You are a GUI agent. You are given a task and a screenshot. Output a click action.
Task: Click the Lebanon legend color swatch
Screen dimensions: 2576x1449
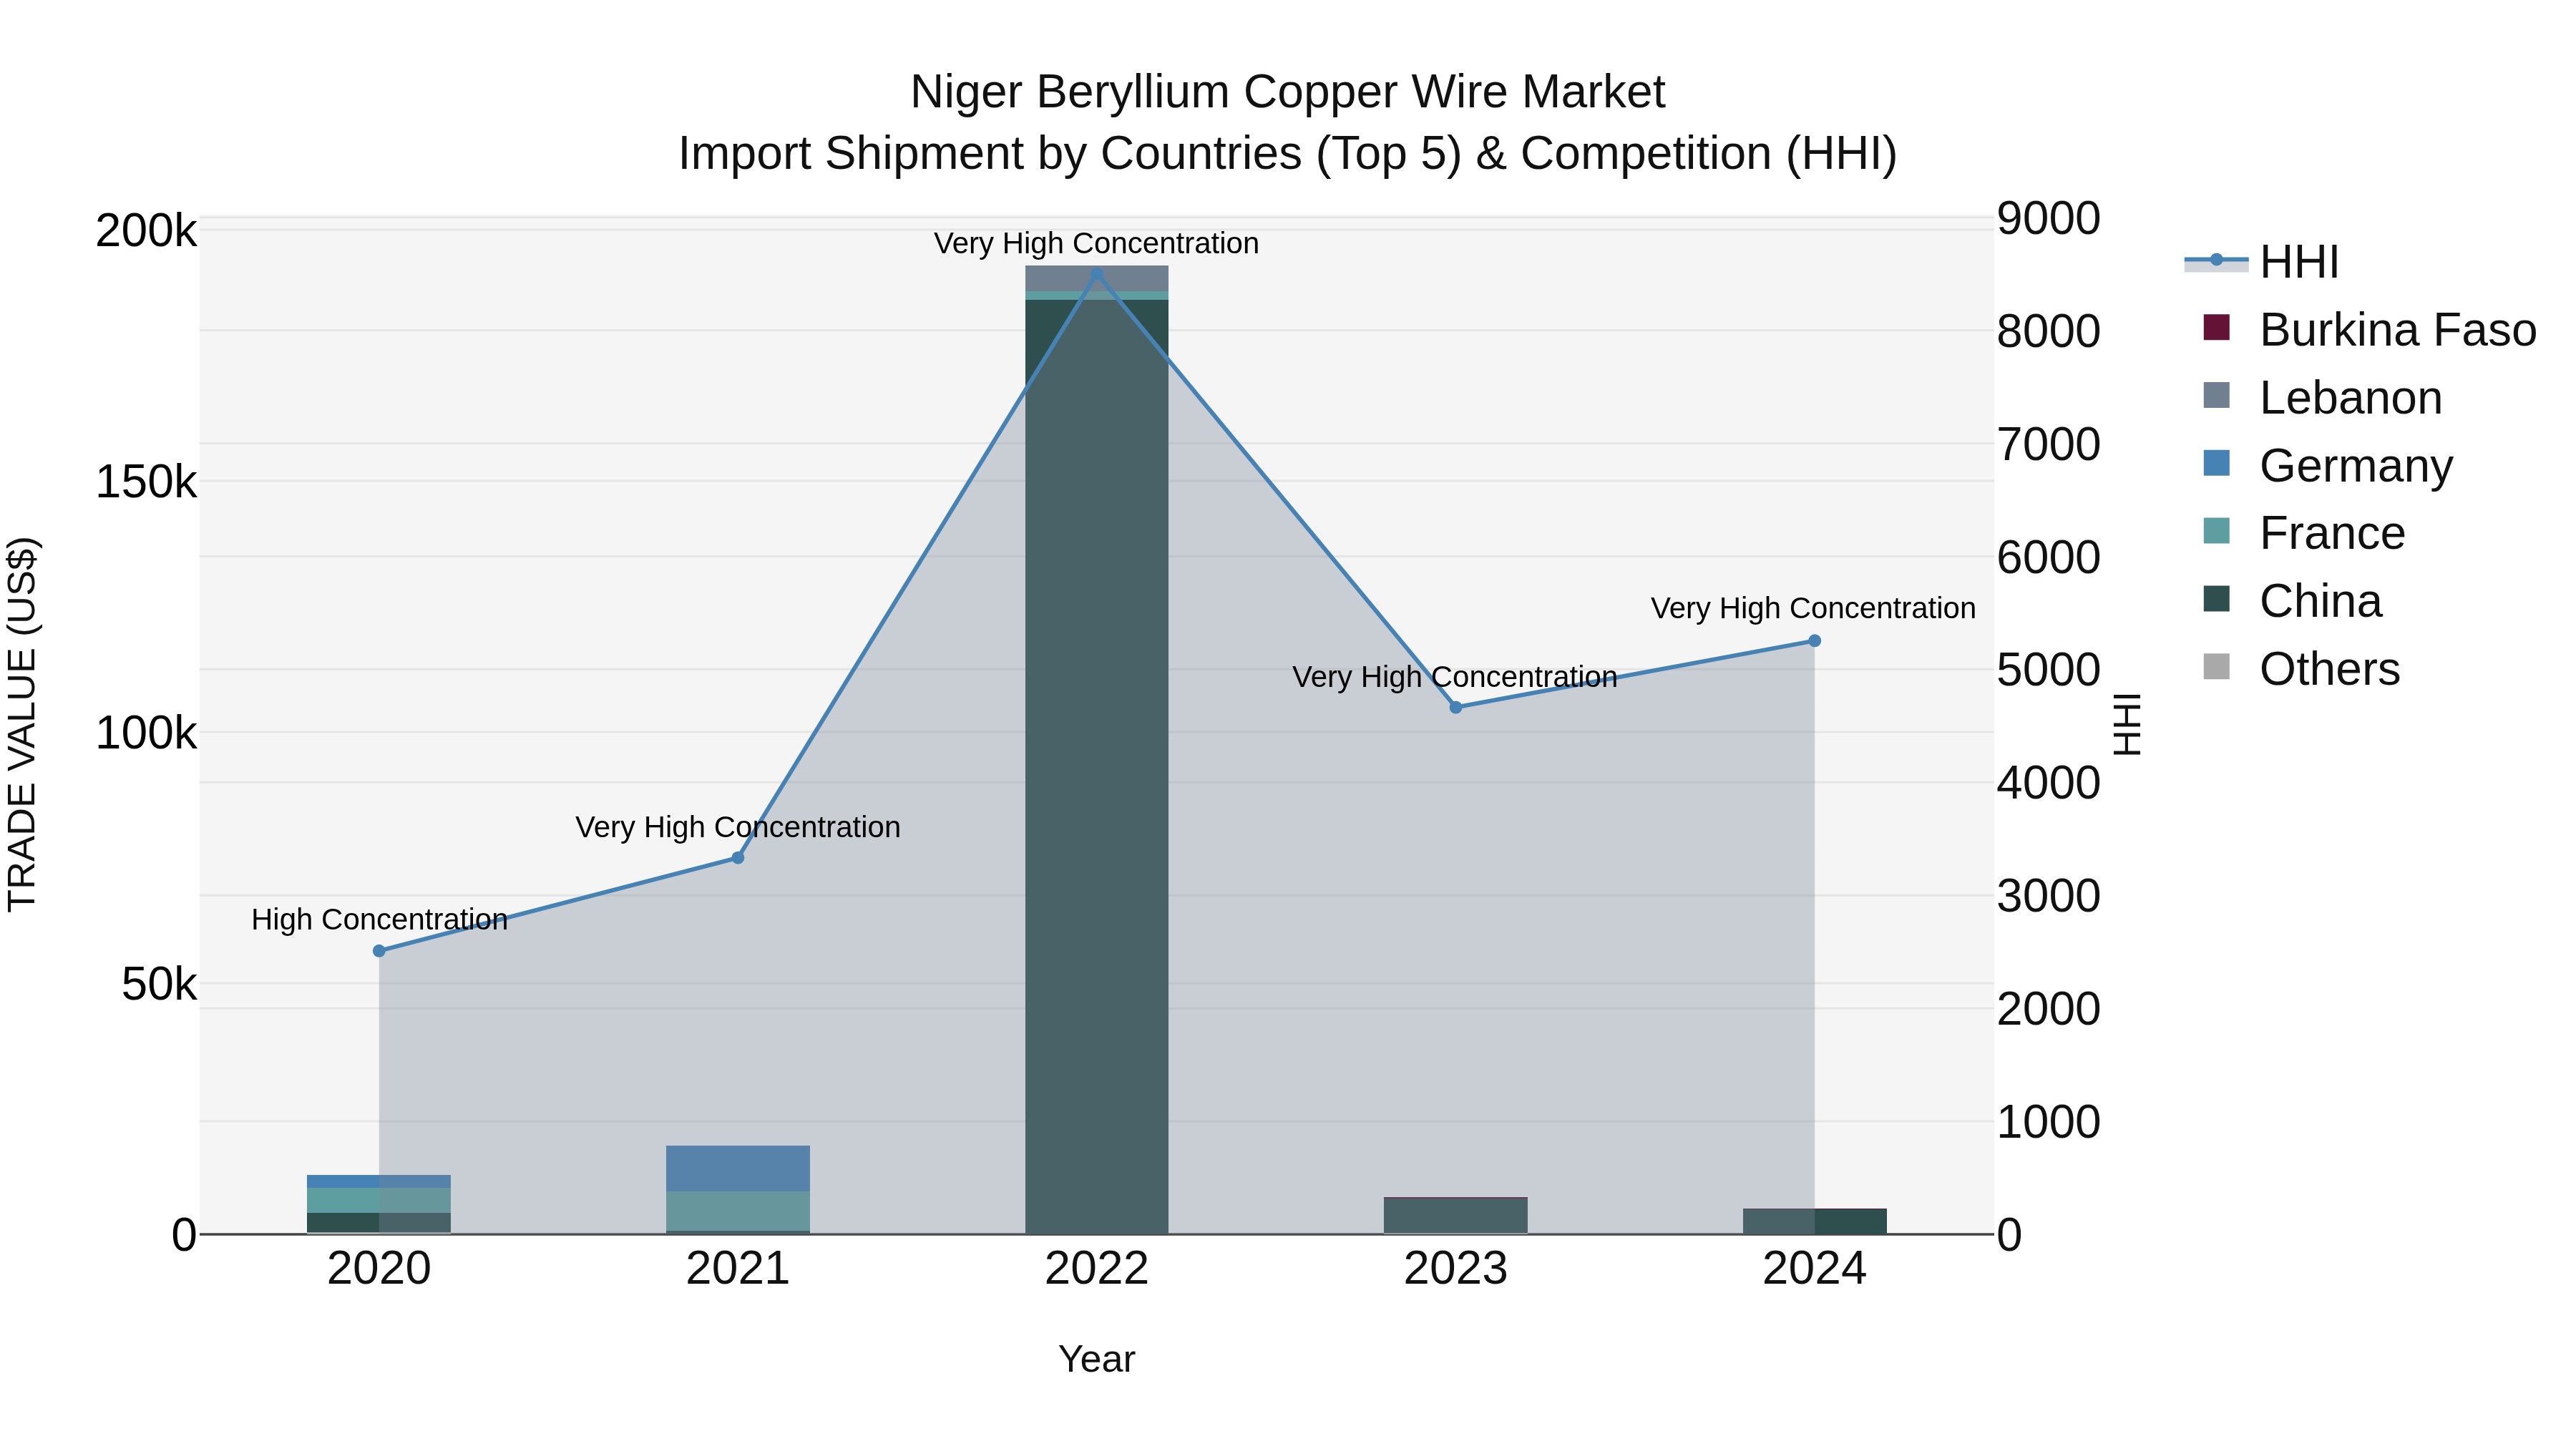[2217, 395]
